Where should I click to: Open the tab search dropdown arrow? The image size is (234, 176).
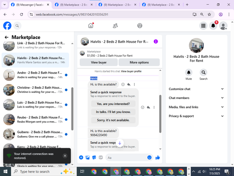click(5, 5)
